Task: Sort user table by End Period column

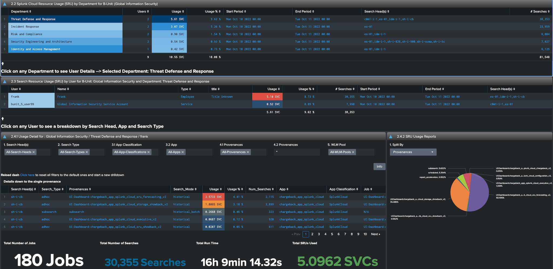Action: [x=434, y=89]
